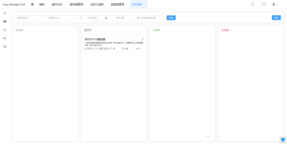Toggle the theme switch in the header
This screenshot has width=287, height=144.
coord(263,4)
